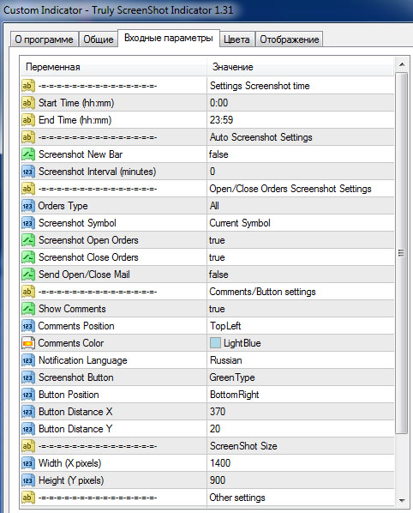413x513 pixels.
Task: Click the integer icon beside Button Distance X
Action: tap(27, 412)
